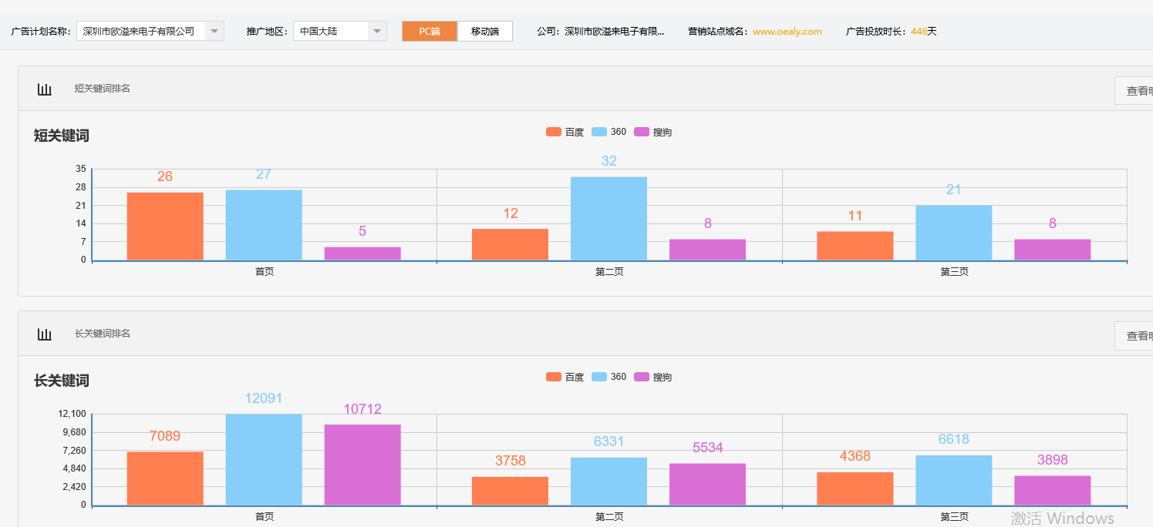This screenshot has height=527, width=1153.
Task: Click the bar chart icon beside 短关键词排名
Action: (x=45, y=89)
